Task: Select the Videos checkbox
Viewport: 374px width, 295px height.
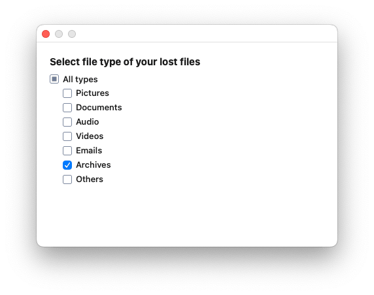Action: pyautogui.click(x=67, y=136)
